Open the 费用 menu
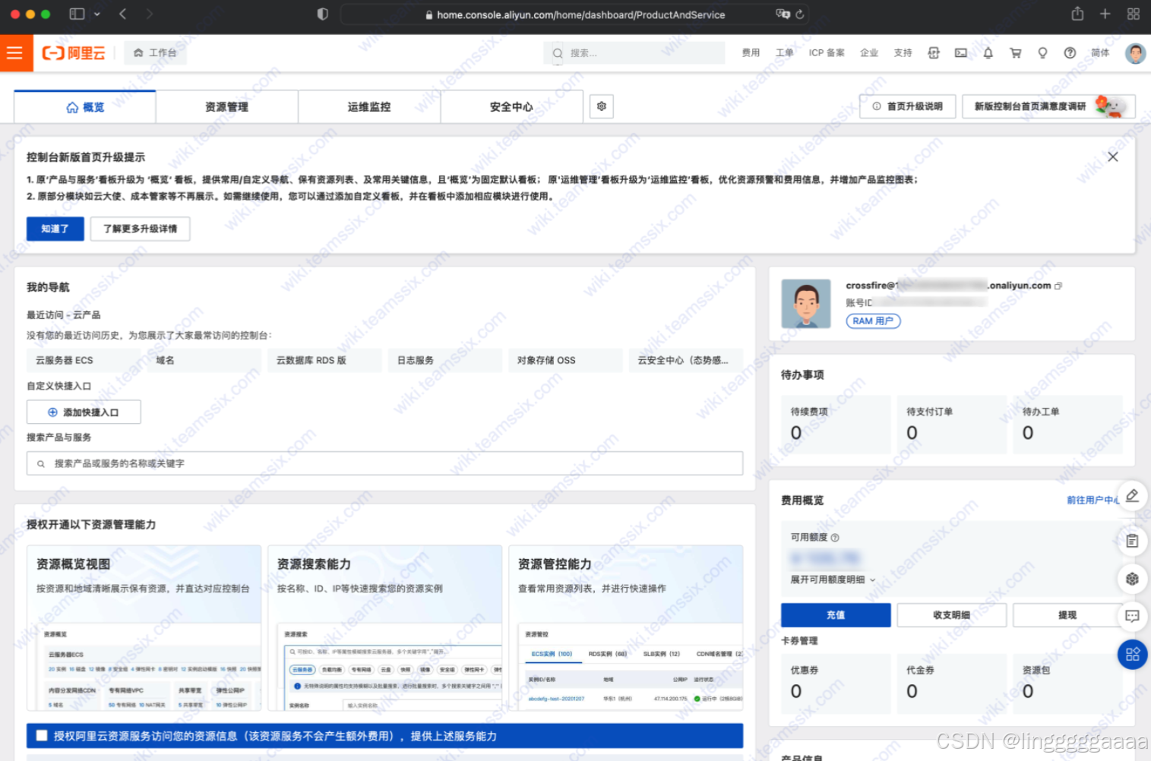 pos(751,53)
